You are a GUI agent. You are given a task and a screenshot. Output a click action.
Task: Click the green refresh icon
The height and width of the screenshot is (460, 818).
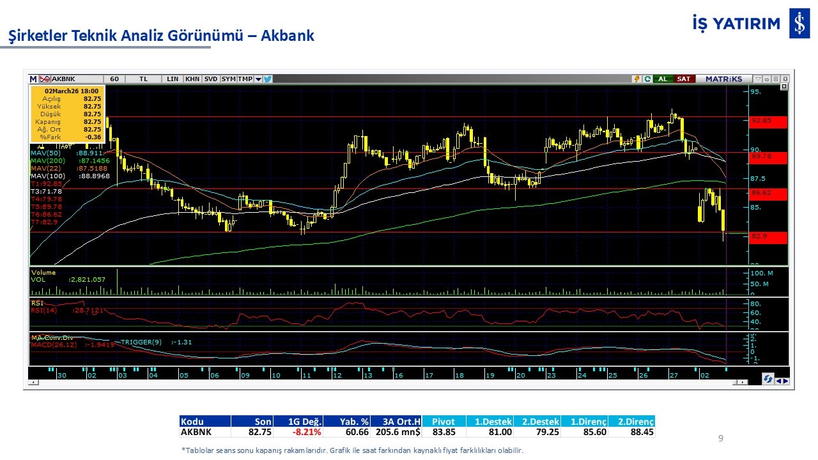[x=647, y=79]
